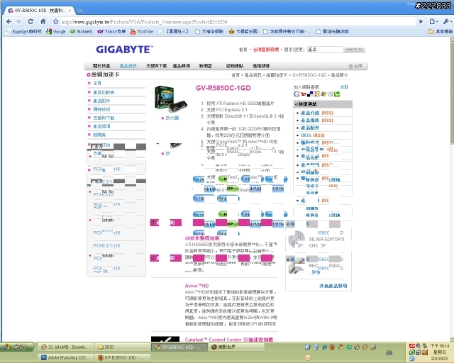This screenshot has width=454, height=363.
Task: Click the red Taiwan link in the header
Action: coord(266,50)
